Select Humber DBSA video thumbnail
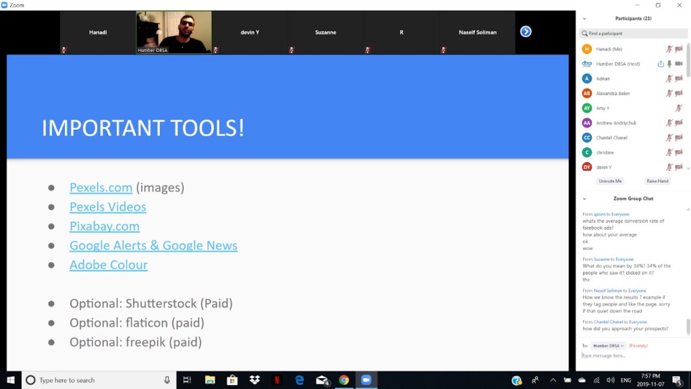This screenshot has width=691, height=389. point(174,32)
